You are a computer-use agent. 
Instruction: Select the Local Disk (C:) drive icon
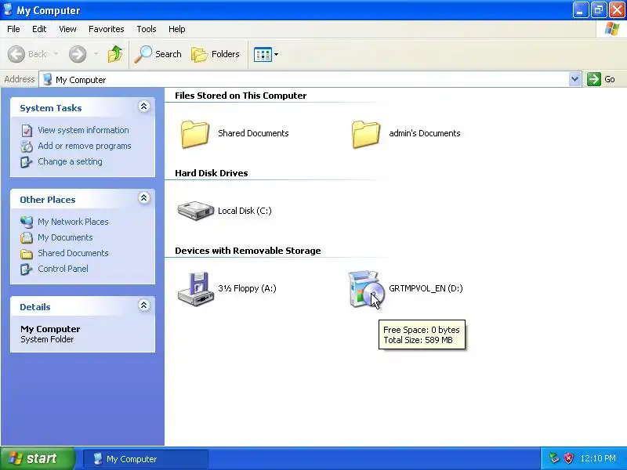click(x=195, y=211)
